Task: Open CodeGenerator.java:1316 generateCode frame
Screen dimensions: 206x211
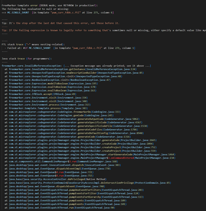Action: click(x=68, y=137)
